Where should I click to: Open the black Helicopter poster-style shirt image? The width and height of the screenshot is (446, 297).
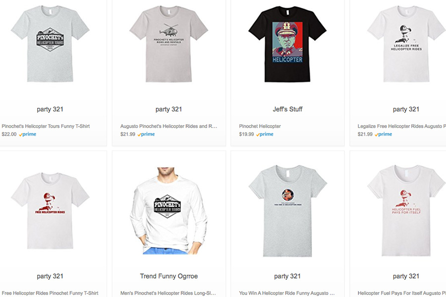tap(287, 44)
